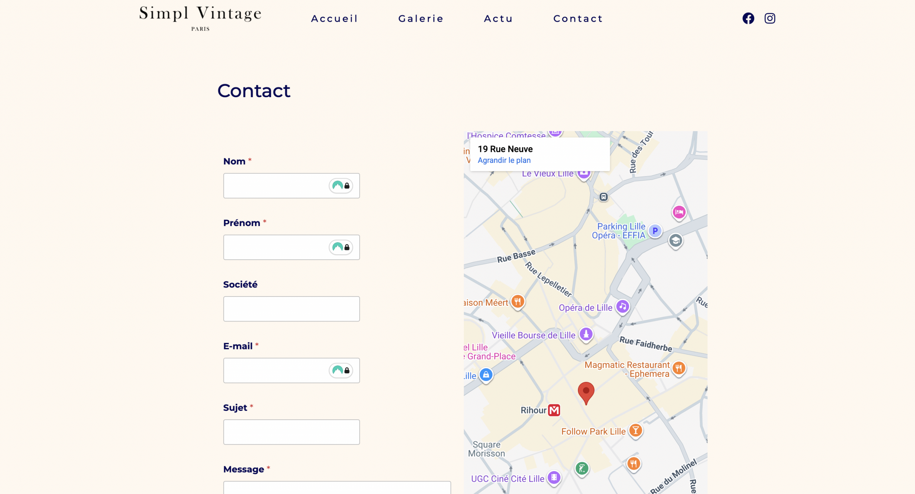Click the NordPass autofill icon in Prénom field

341,247
